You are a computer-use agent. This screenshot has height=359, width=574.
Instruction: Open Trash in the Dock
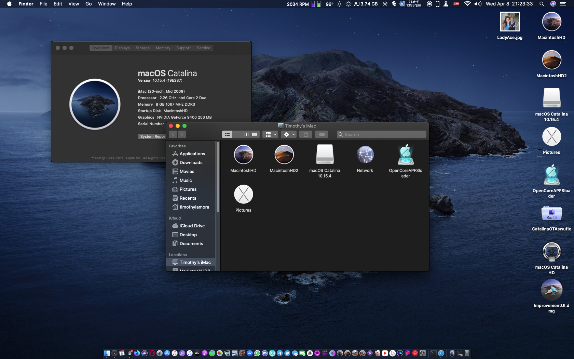coord(467,353)
